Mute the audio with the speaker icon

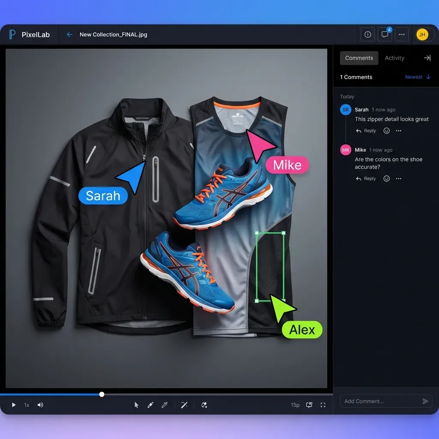click(40, 405)
